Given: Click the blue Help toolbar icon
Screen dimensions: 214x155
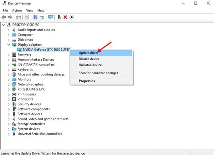Looking at the screenshot, I should tap(35, 17).
